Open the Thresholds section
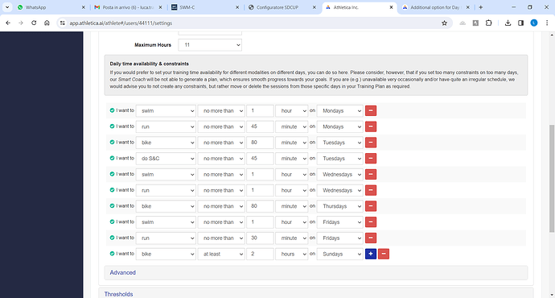 (118, 294)
